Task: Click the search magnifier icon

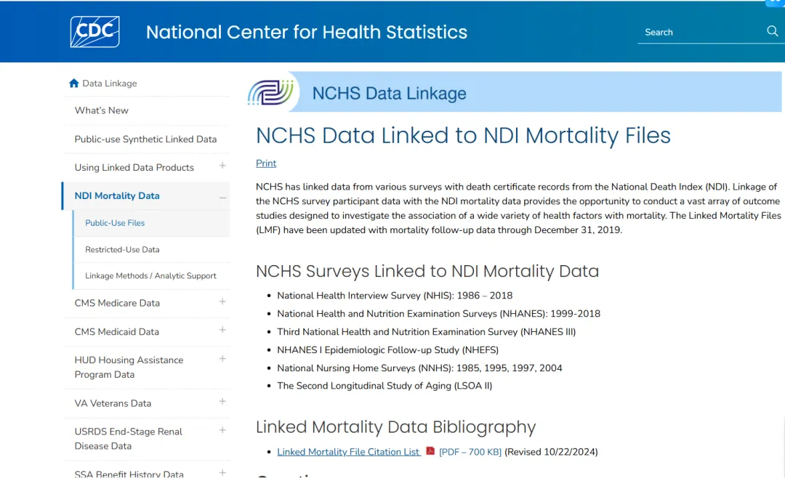Action: coord(772,31)
